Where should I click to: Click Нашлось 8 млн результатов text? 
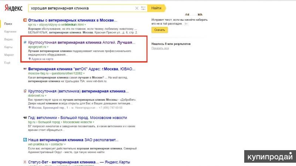click(171, 44)
